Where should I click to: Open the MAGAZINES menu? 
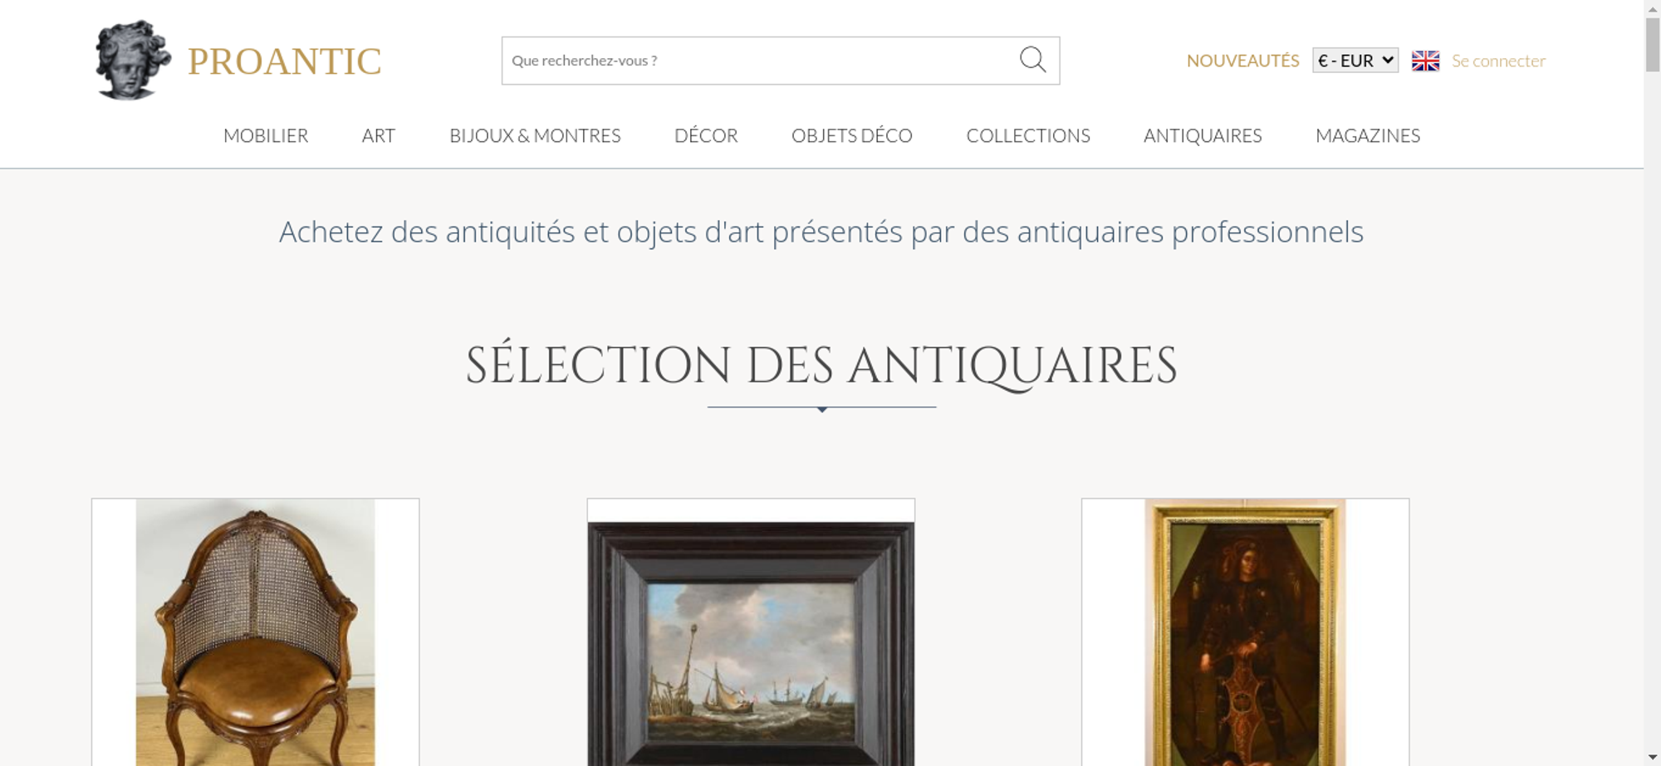click(1368, 135)
